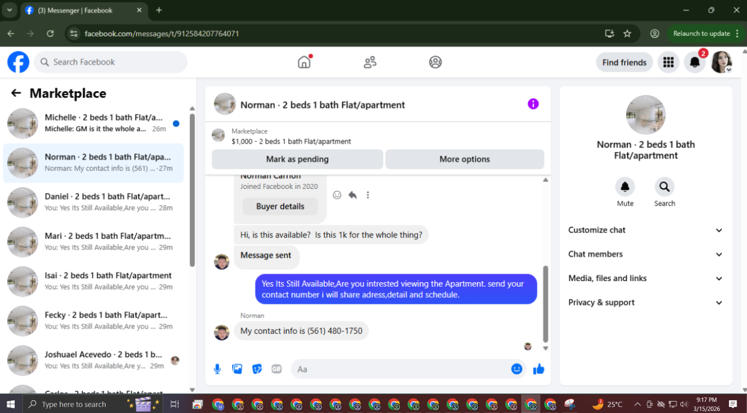Open the tab search dropdown arrow

(10, 10)
